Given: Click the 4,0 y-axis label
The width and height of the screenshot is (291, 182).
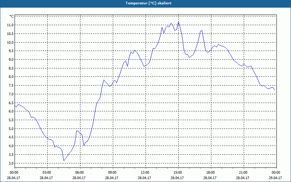Looking at the screenshot, I should click(x=11, y=146).
